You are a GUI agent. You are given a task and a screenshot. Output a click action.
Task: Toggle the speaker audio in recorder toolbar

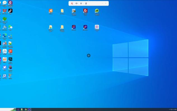click(x=76, y=4)
